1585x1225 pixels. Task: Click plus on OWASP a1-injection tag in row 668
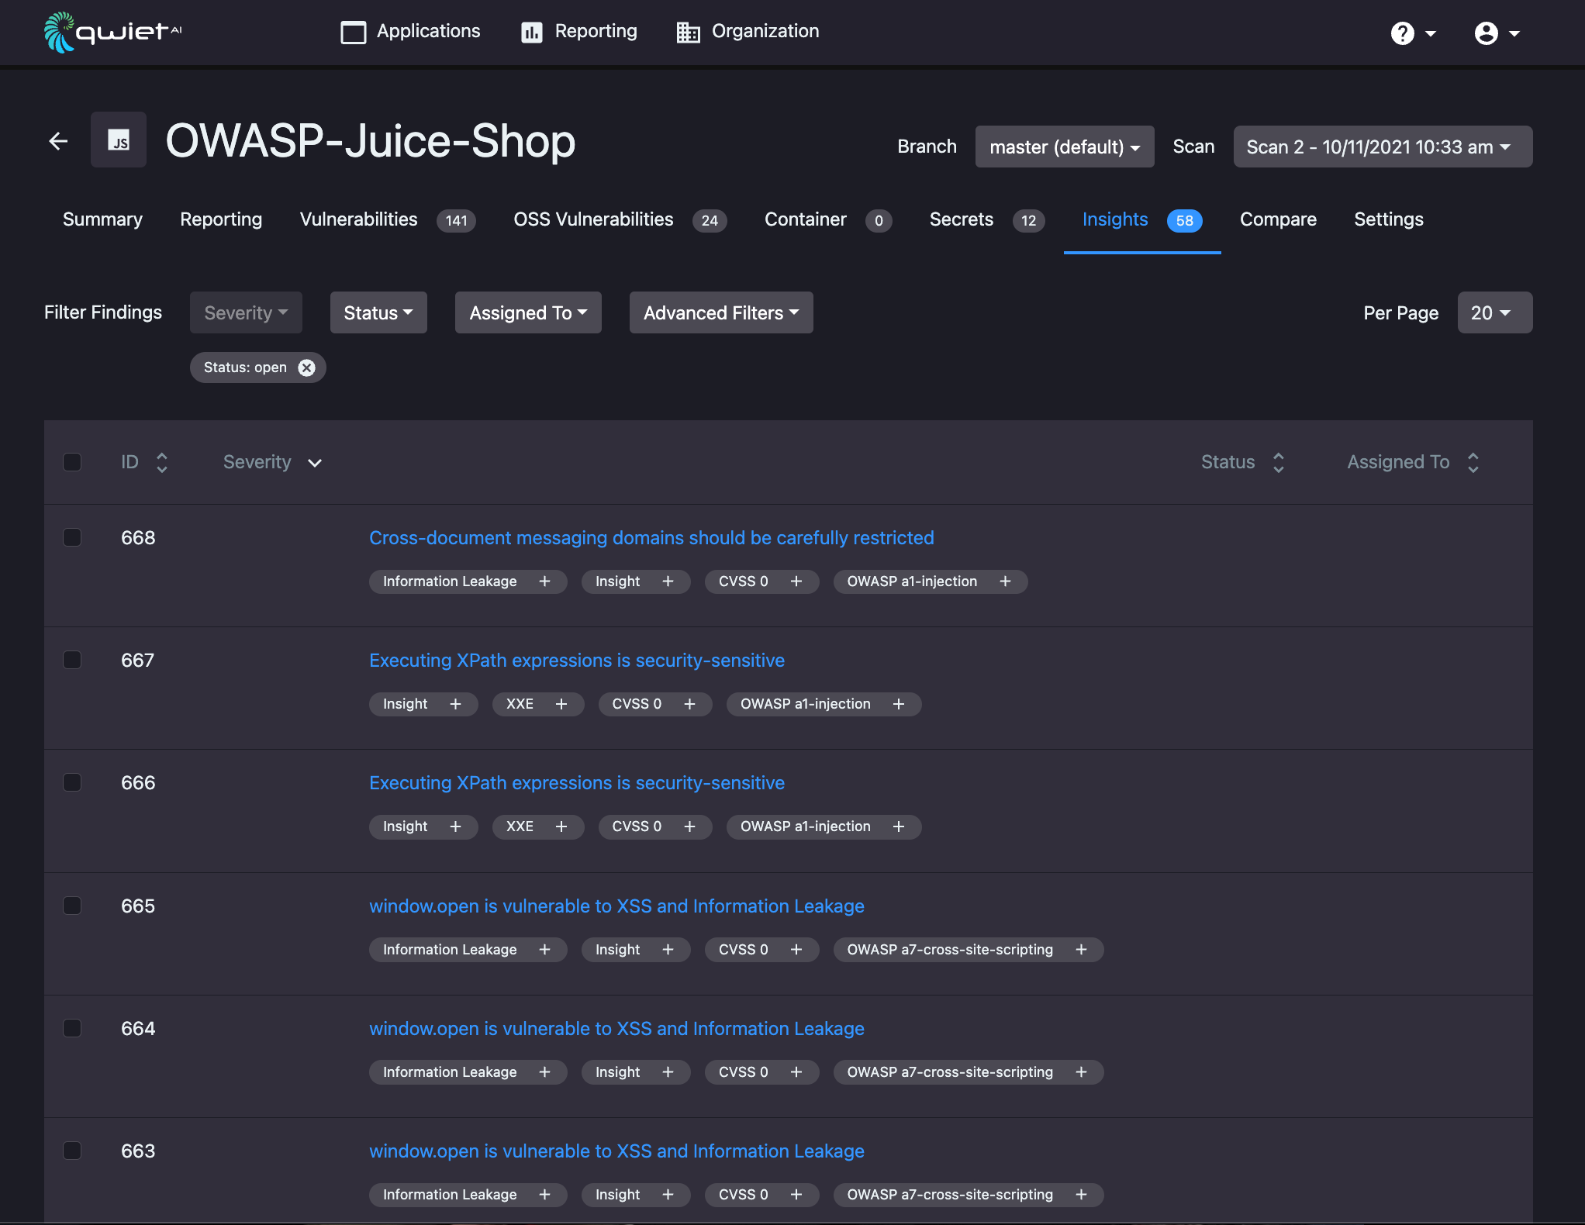tap(1005, 581)
